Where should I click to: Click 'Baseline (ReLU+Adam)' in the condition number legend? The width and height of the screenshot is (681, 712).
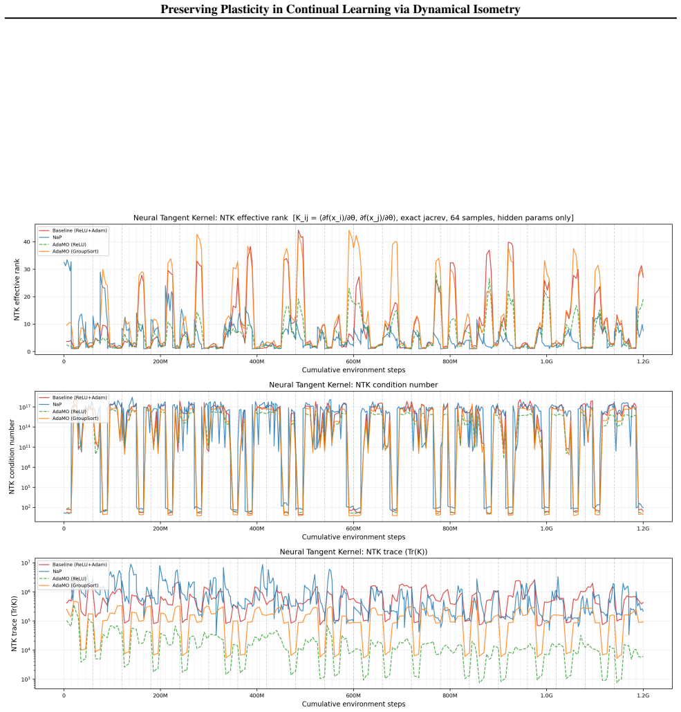coord(80,398)
